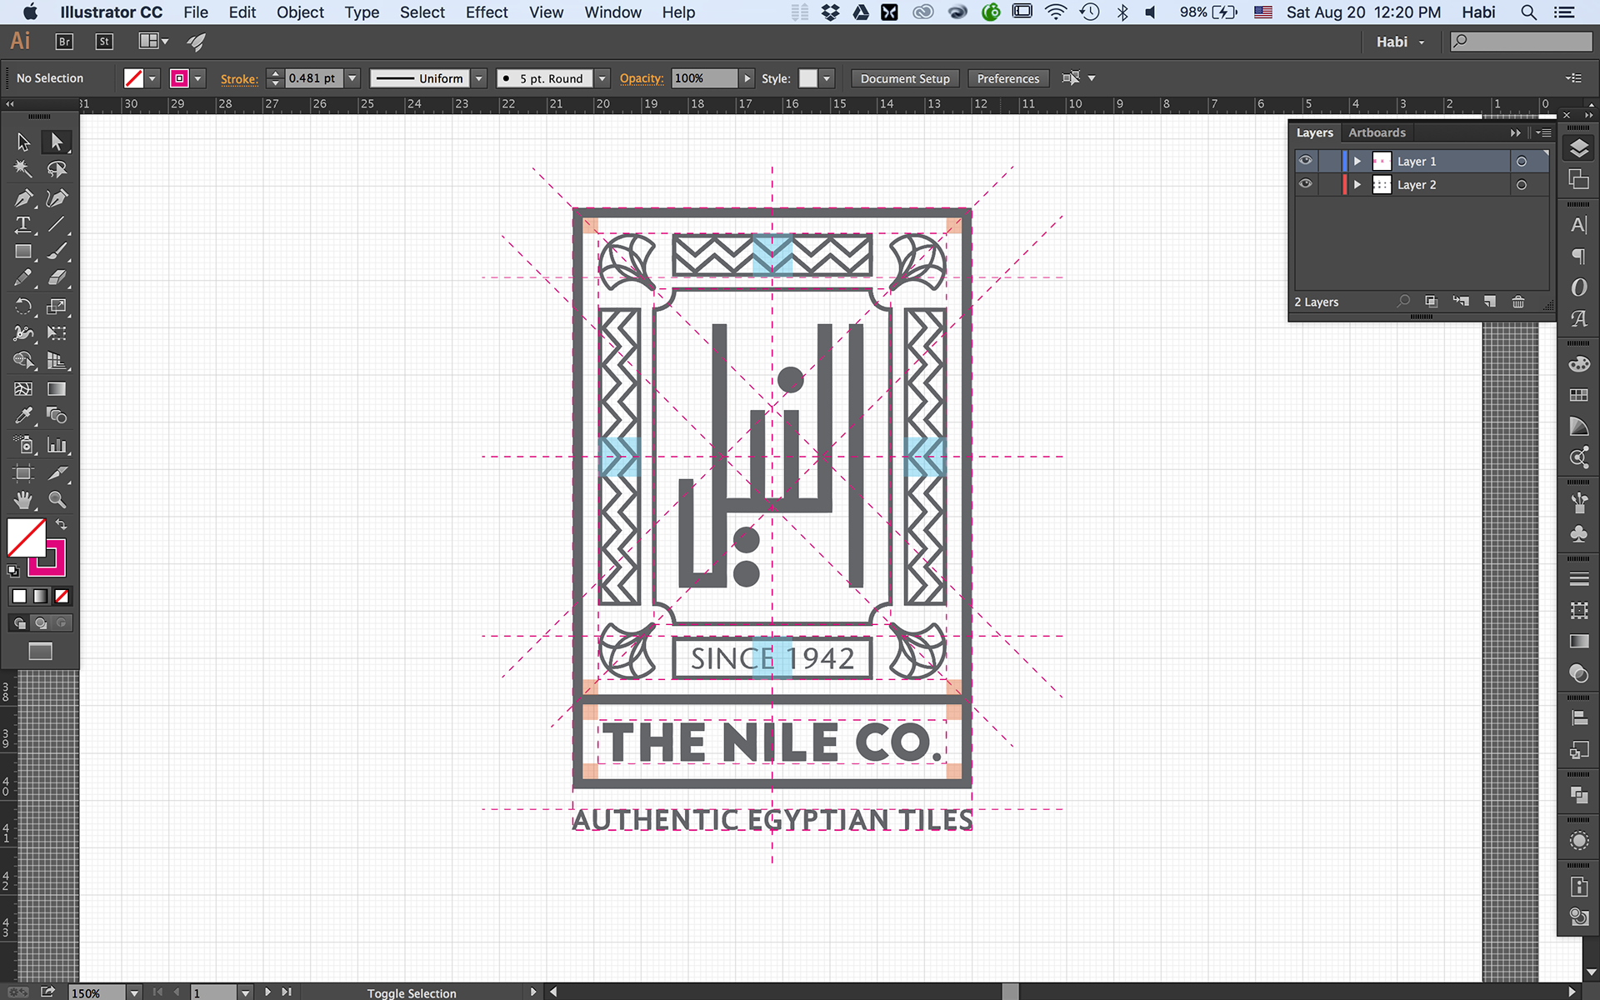Screen dimensions: 1600x1000
Task: Open the zoom level dropdown
Action: click(134, 992)
